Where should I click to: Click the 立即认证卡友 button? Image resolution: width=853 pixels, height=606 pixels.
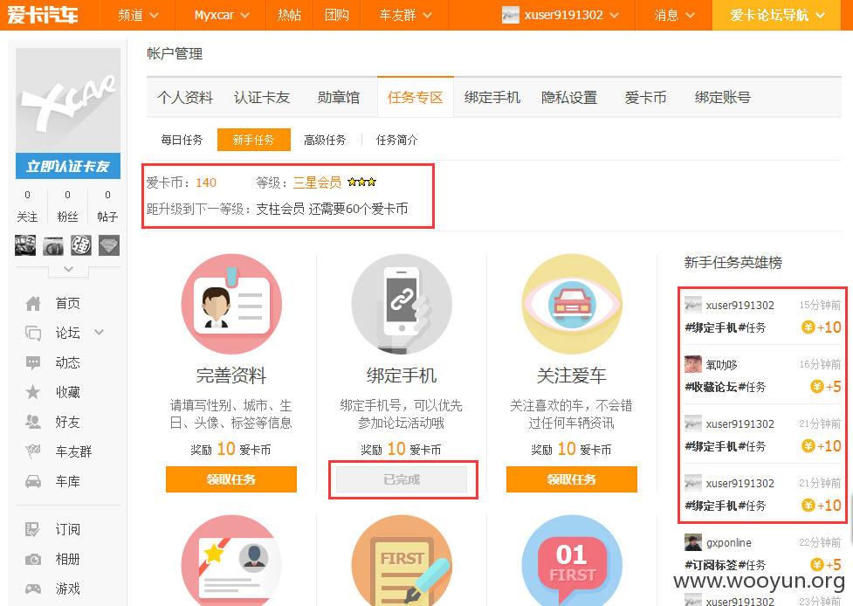68,166
